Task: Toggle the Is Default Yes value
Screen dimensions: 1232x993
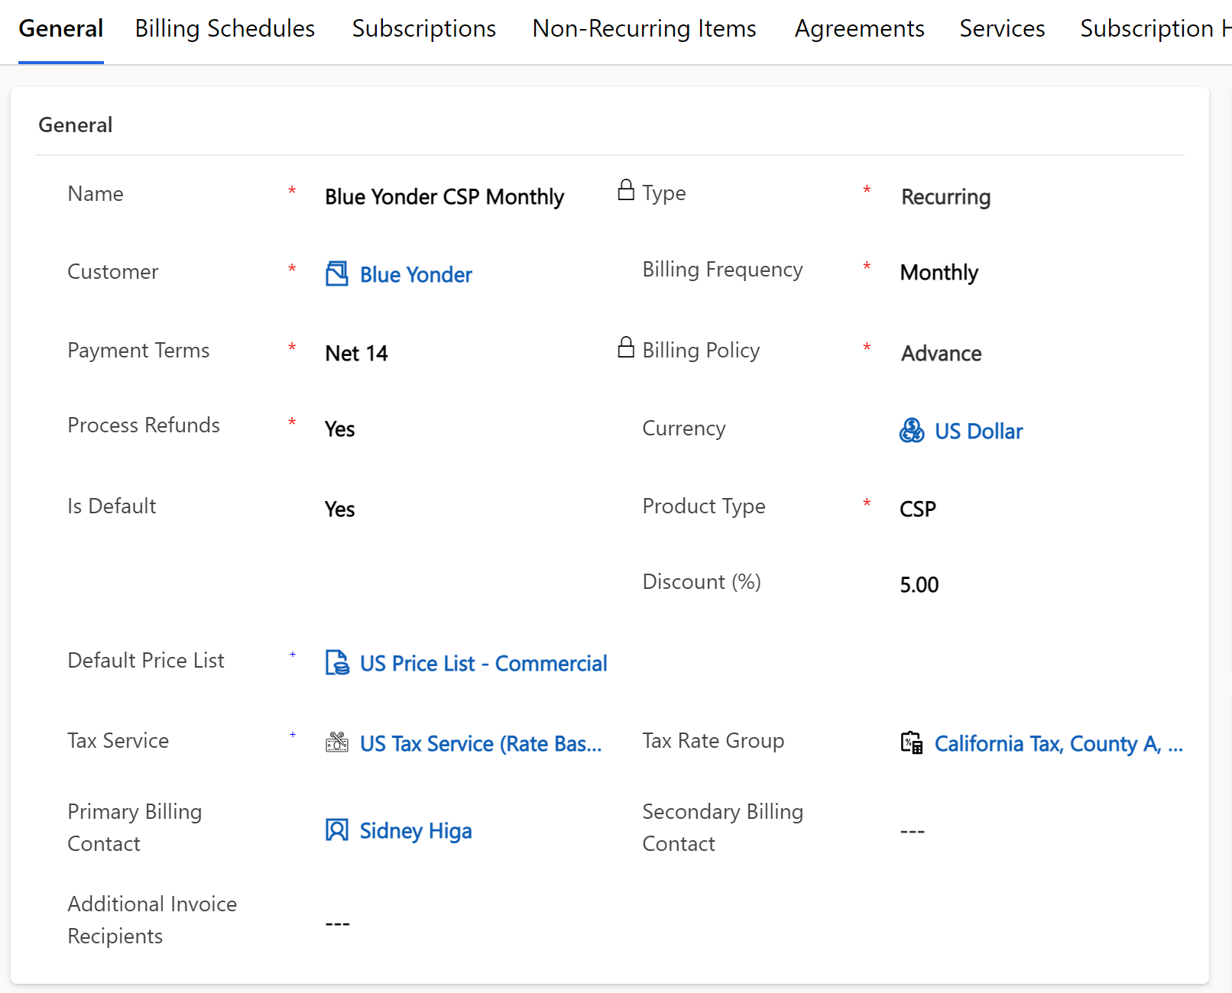Action: 340,509
